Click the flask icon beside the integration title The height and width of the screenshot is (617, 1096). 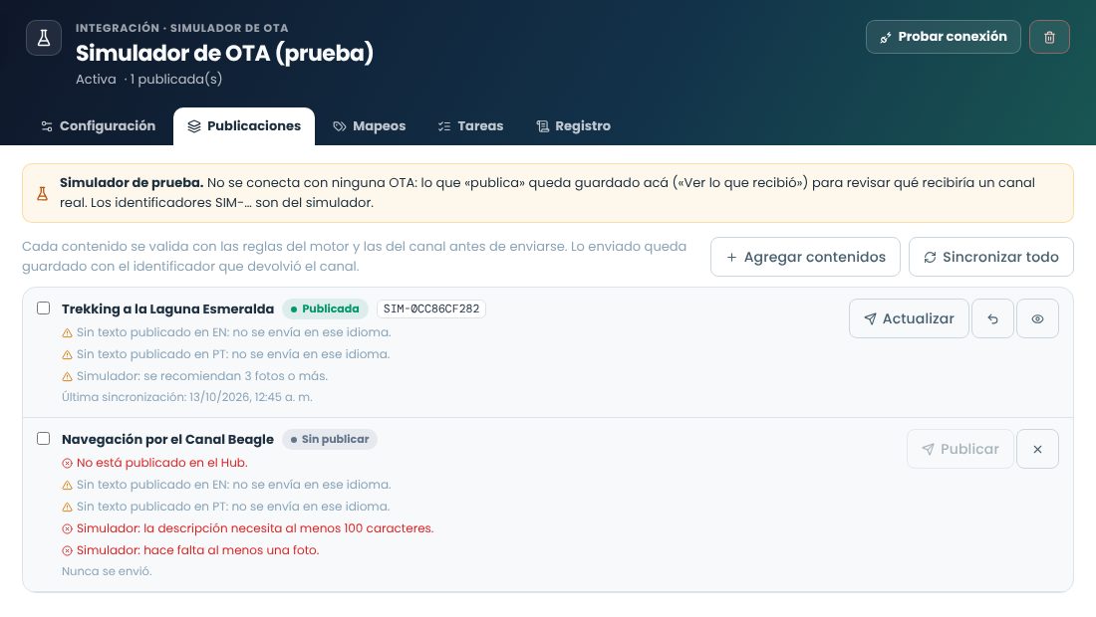43,38
